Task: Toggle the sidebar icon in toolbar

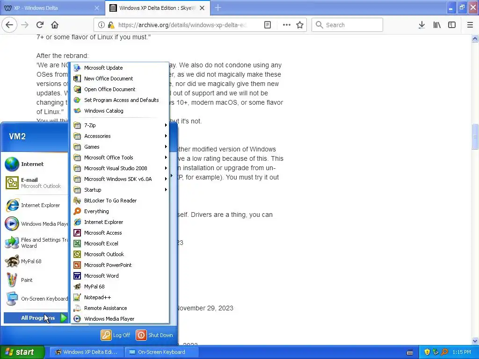Action: click(x=452, y=25)
